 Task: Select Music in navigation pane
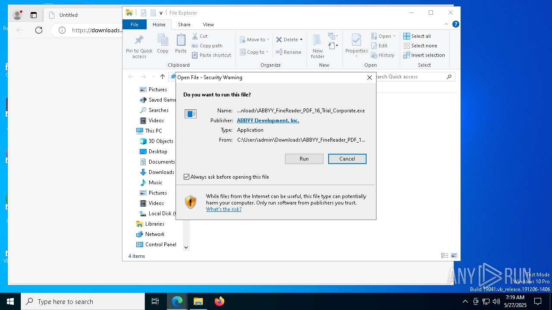coord(151,183)
